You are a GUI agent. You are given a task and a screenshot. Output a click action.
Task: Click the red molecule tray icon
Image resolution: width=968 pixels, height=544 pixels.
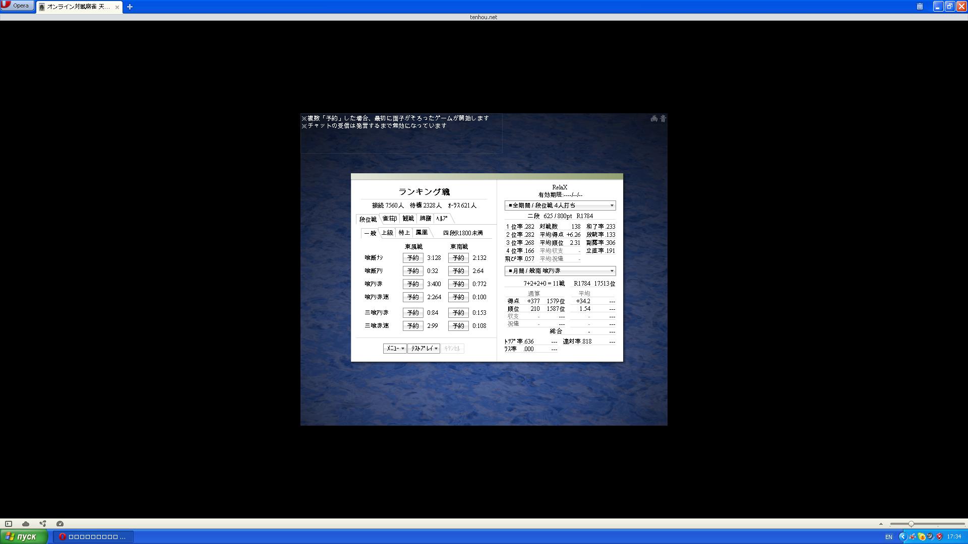[x=913, y=537]
